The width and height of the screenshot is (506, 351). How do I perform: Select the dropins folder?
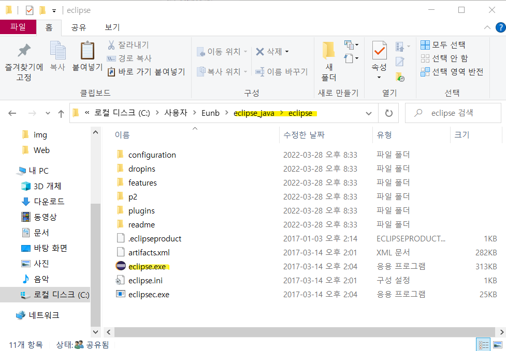coord(142,169)
